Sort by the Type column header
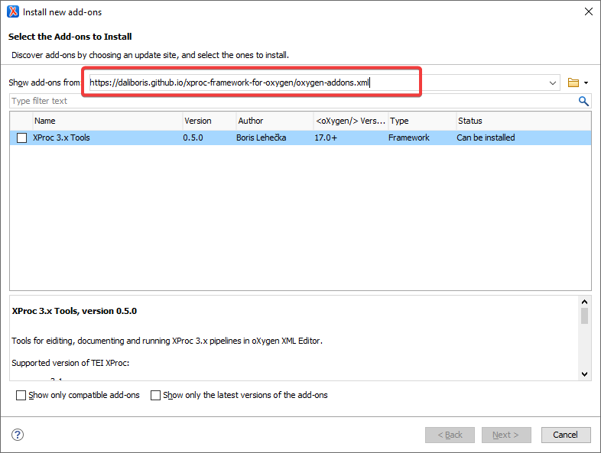The height and width of the screenshot is (453, 601). click(x=422, y=121)
